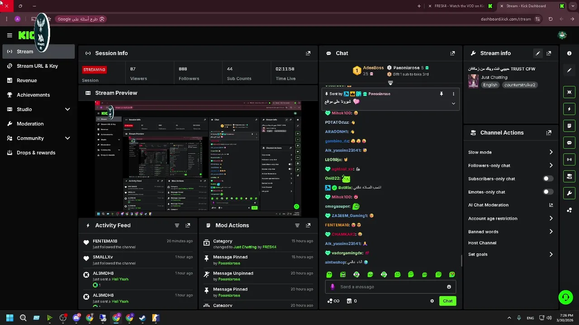Open Banned words settings

point(511,232)
